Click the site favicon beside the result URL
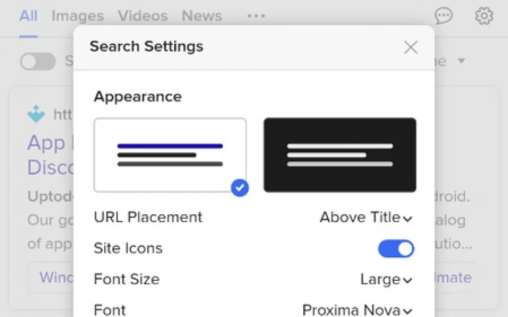 36,114
